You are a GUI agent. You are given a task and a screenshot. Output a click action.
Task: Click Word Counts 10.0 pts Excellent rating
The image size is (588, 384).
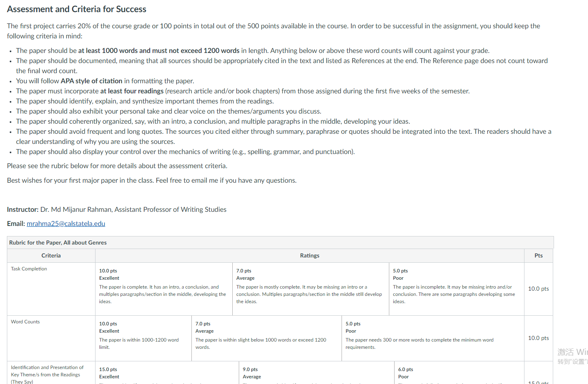tap(143, 338)
